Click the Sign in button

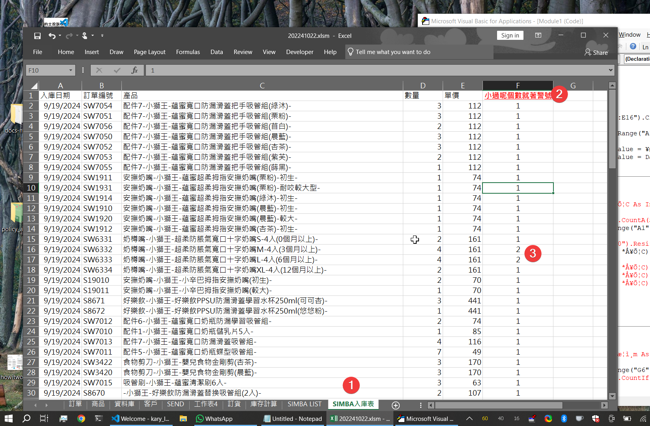click(510, 35)
